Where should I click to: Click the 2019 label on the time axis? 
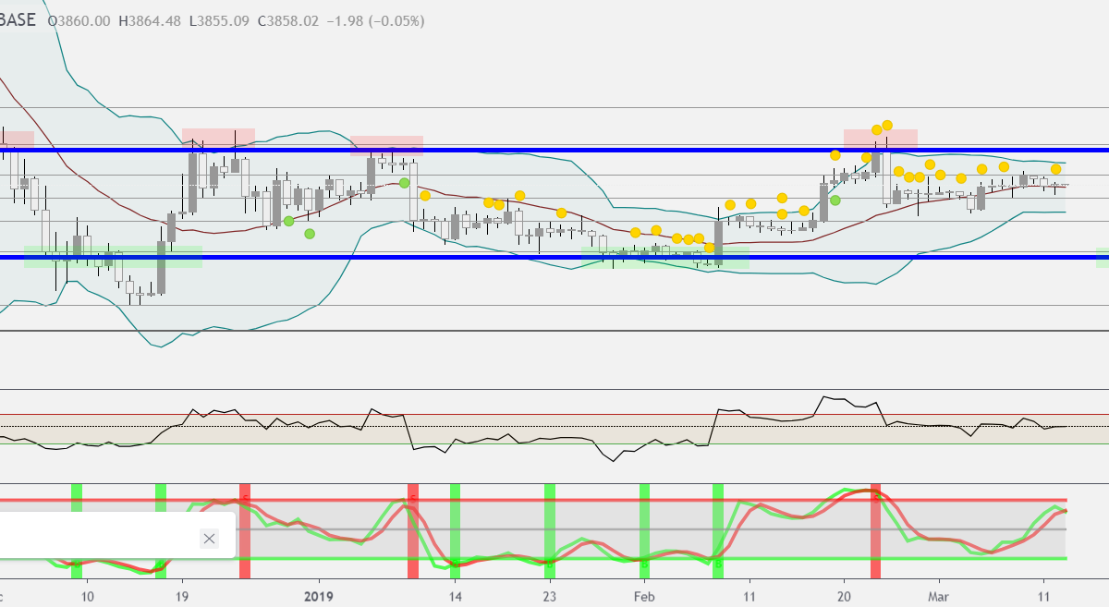[318, 596]
